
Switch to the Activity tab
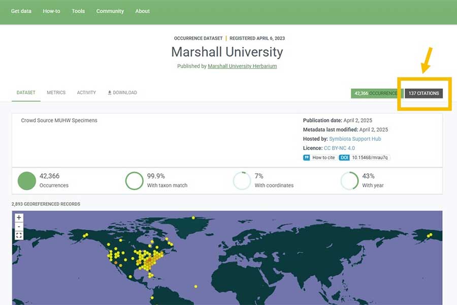(86, 93)
